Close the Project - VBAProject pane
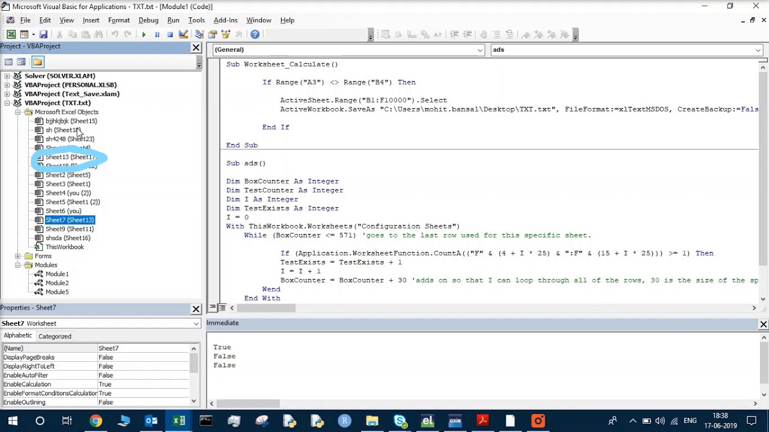Image resolution: width=769 pixels, height=432 pixels. coord(196,47)
